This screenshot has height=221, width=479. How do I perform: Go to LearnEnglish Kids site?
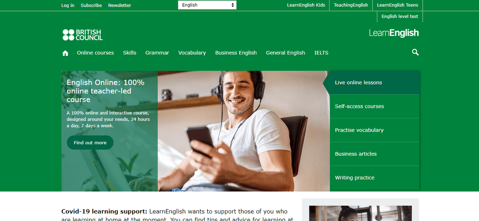pyautogui.click(x=306, y=5)
